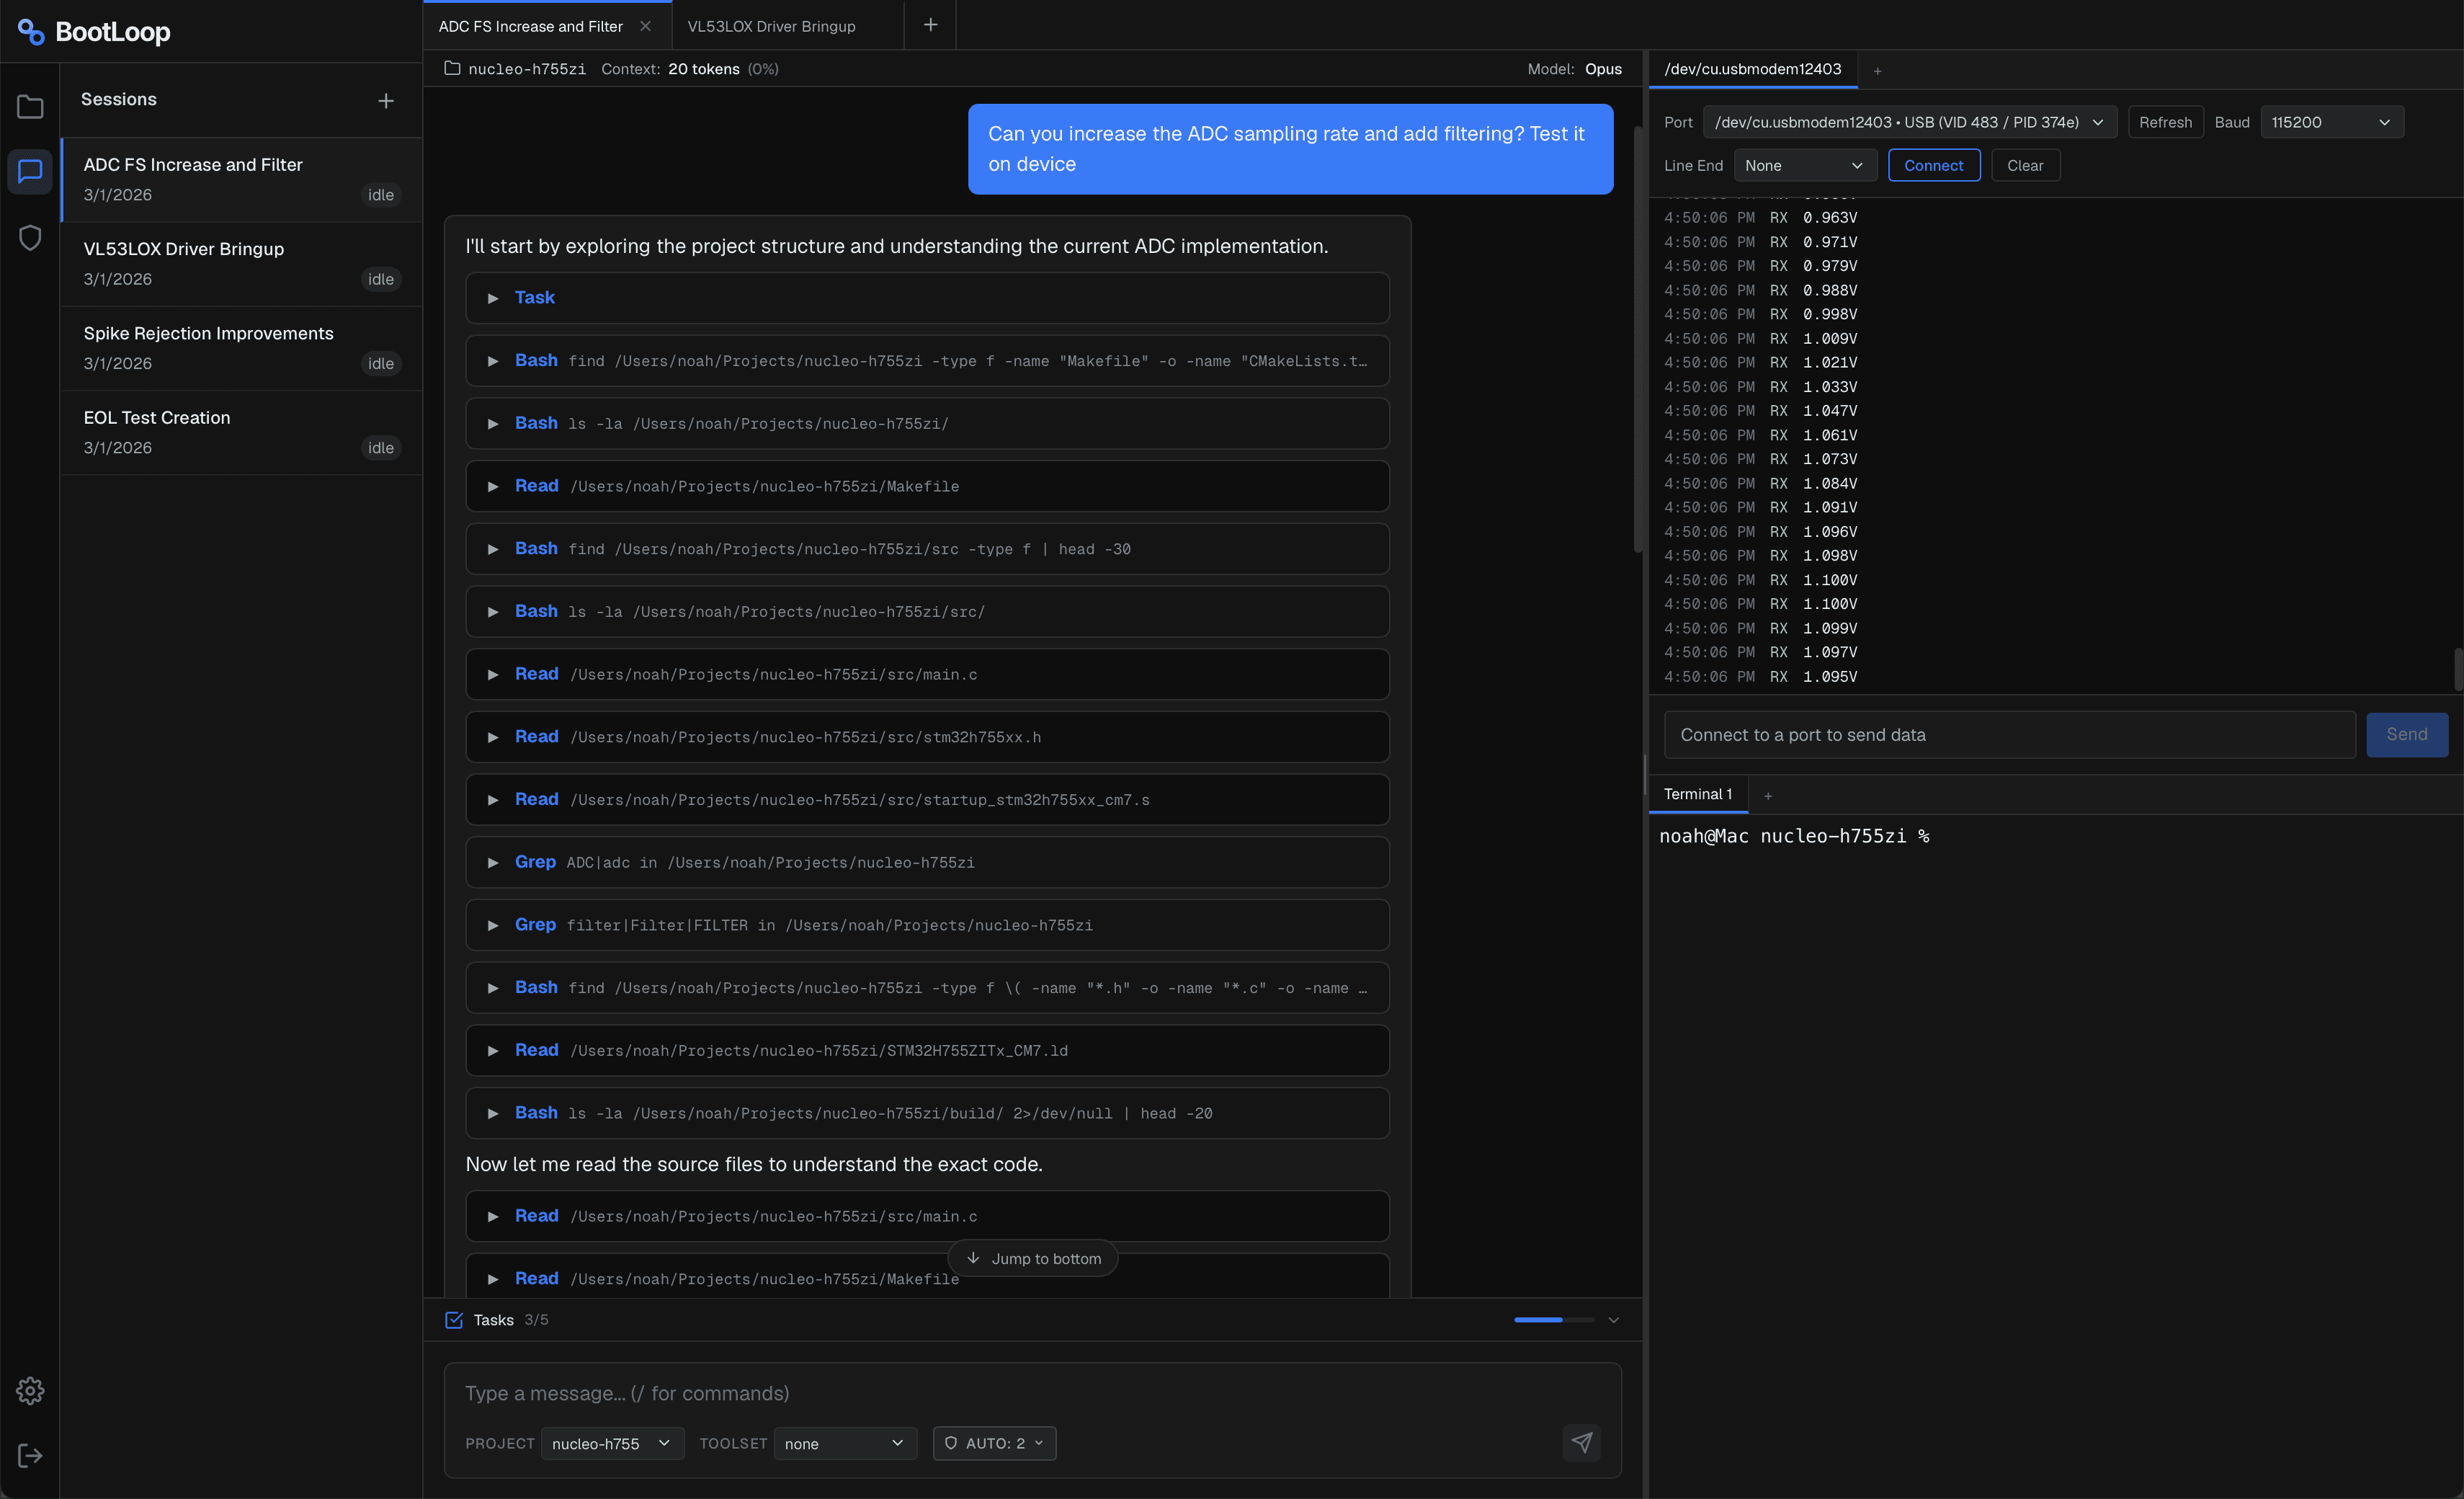
Task: Send message with paper plane icon
Action: click(1581, 1442)
